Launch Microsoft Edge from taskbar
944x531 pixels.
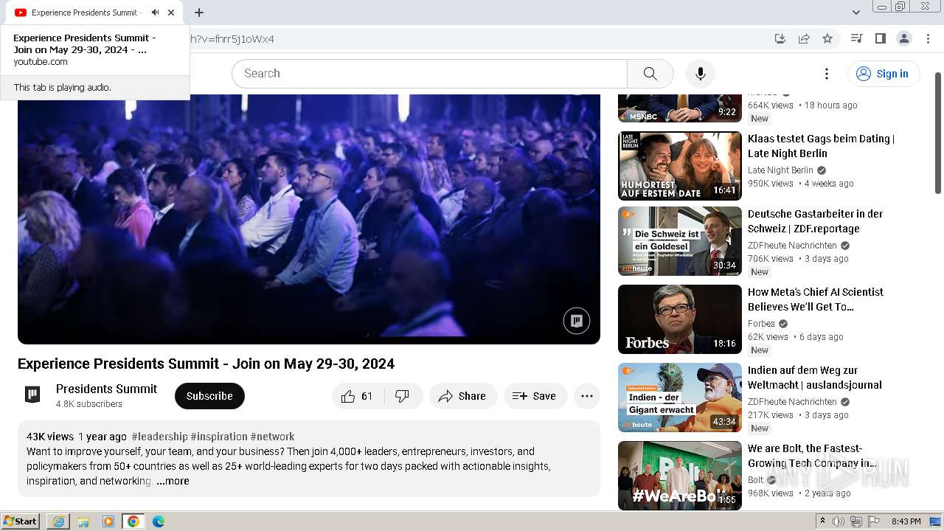158,521
